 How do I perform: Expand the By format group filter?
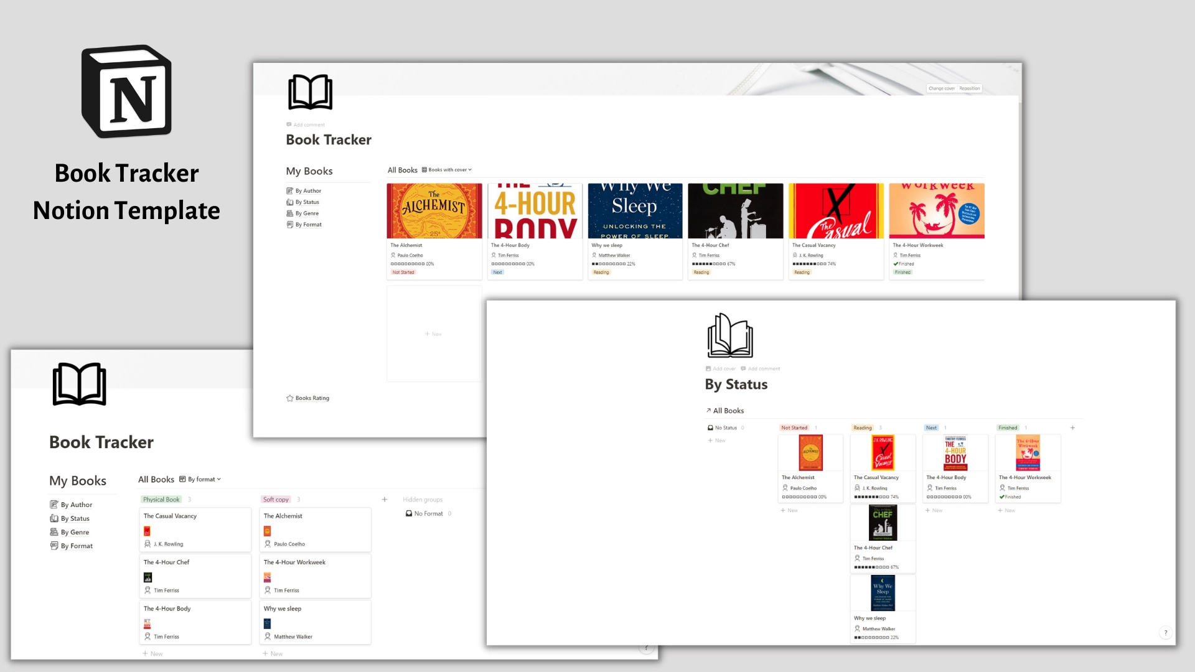[200, 478]
